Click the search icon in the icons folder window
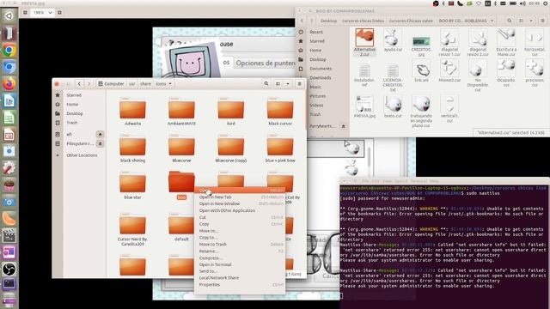Image resolution: width=550 pixels, height=309 pixels. click(x=266, y=84)
